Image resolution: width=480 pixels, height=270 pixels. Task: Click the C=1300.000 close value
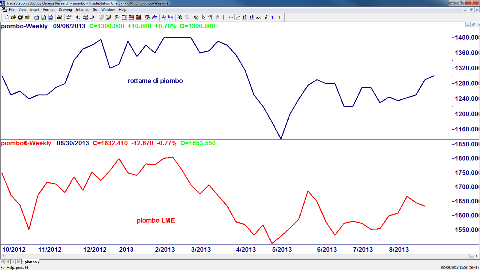(107, 26)
